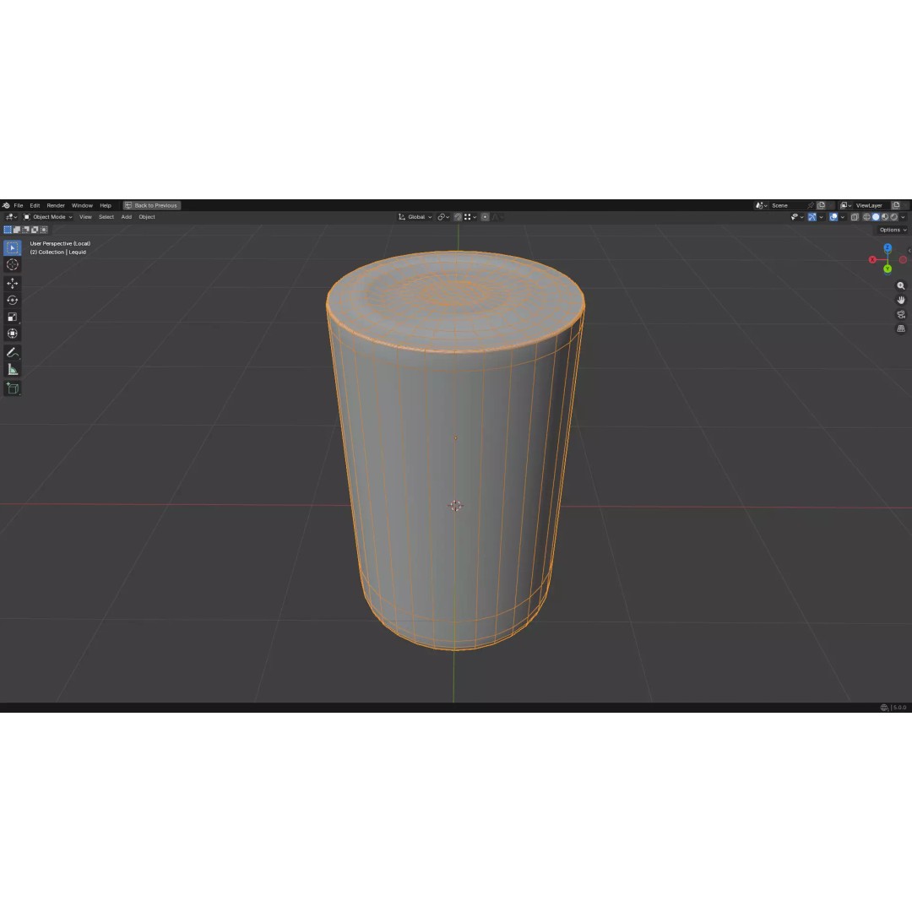The height and width of the screenshot is (912, 912).
Task: Toggle the camera view icon
Action: tap(901, 315)
